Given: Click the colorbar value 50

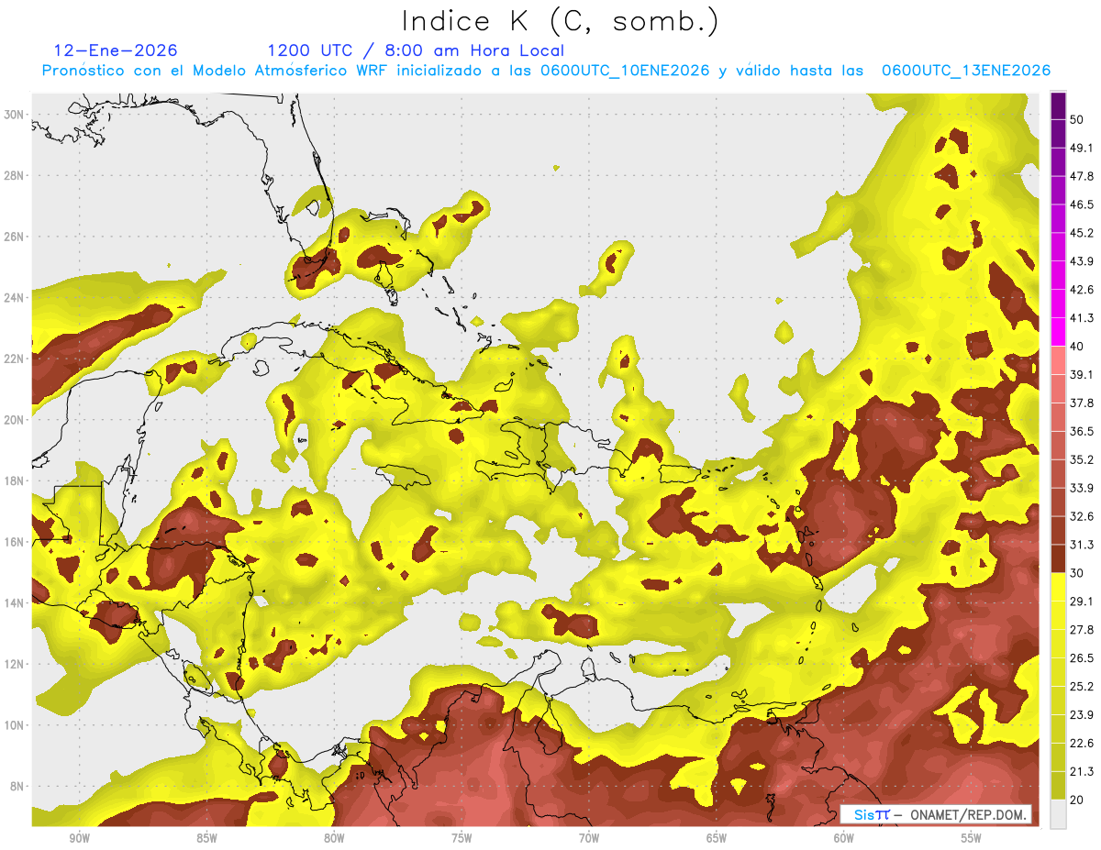Looking at the screenshot, I should [x=1077, y=119].
